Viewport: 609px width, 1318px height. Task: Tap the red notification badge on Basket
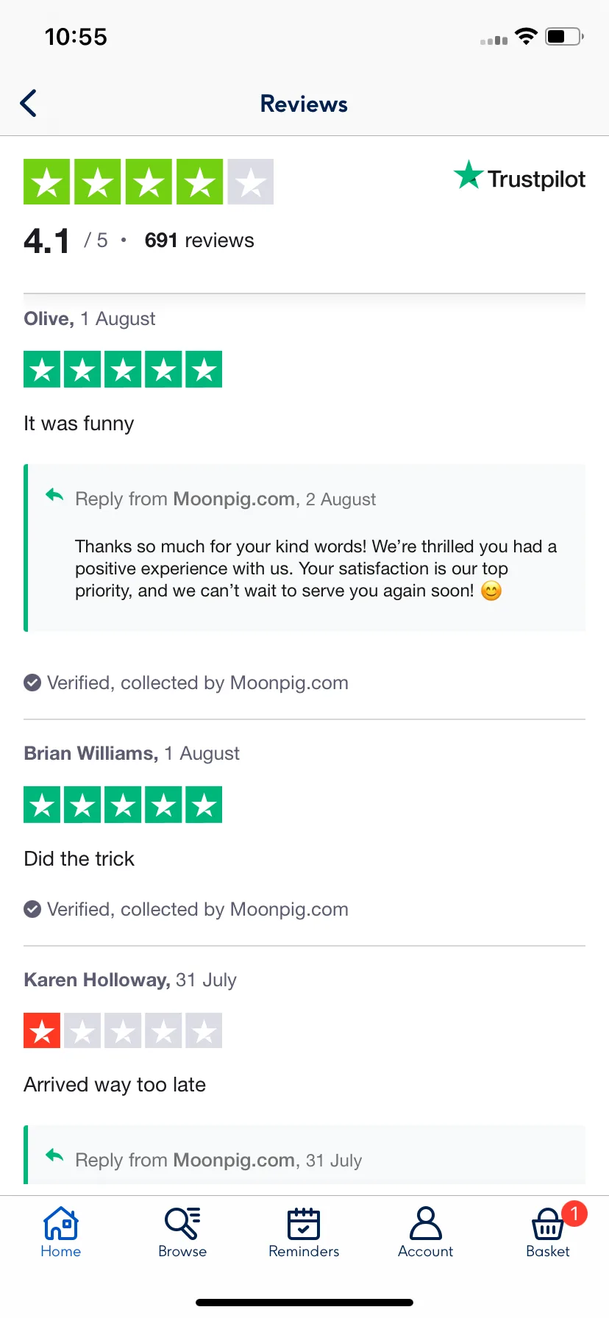pyautogui.click(x=574, y=1214)
